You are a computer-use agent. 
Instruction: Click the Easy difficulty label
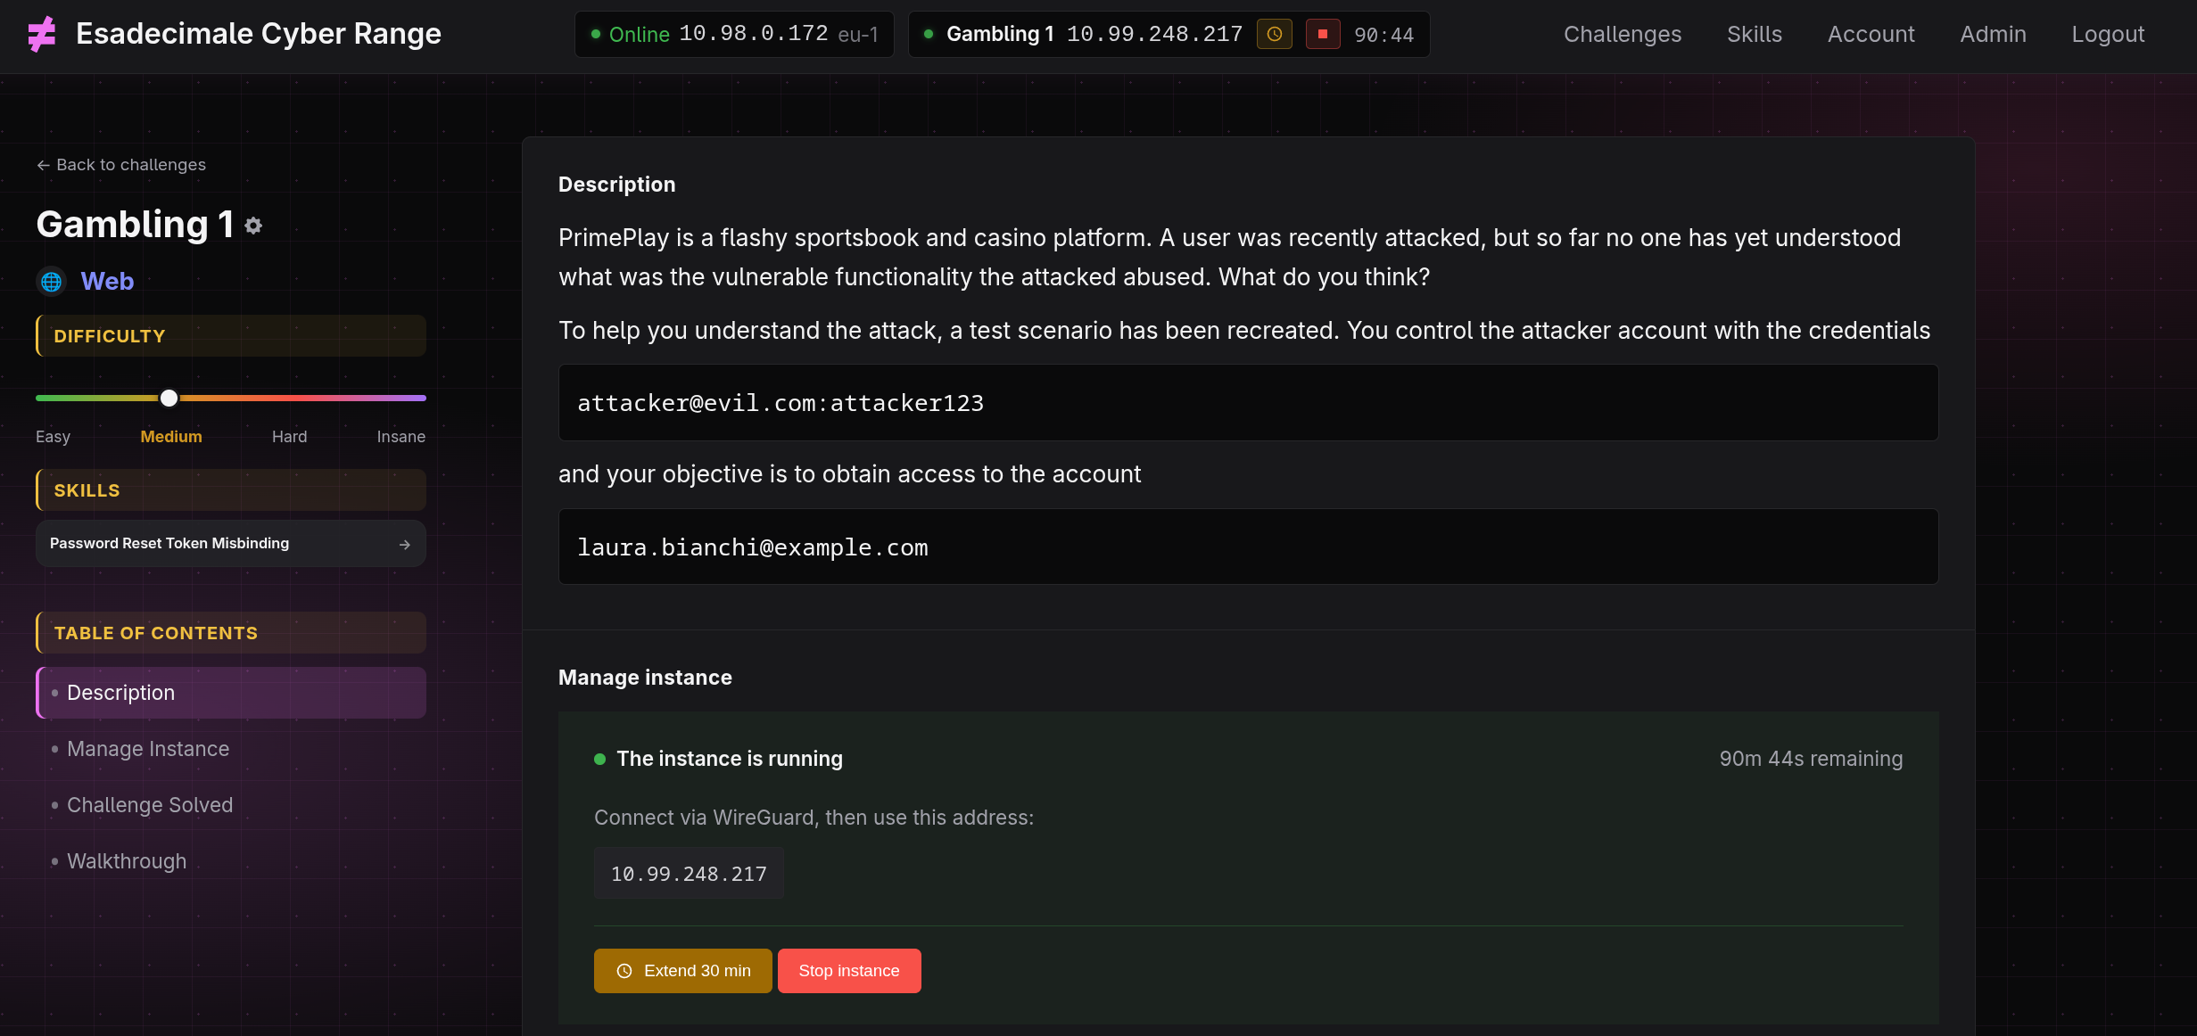53,437
